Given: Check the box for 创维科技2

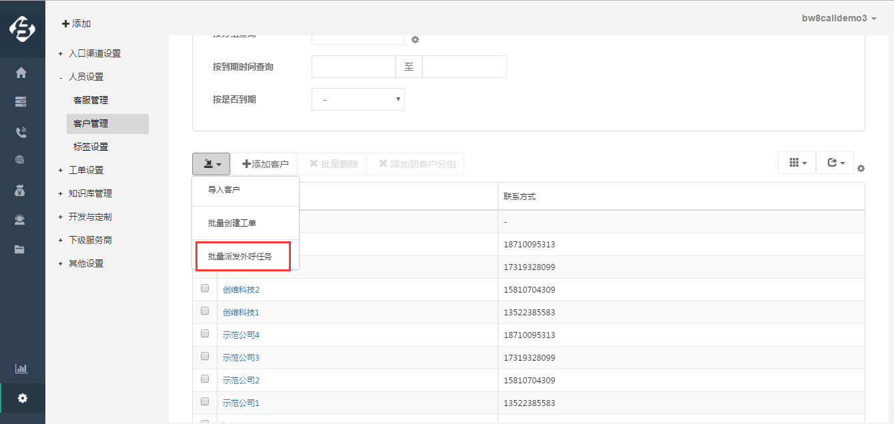Looking at the screenshot, I should tap(205, 289).
